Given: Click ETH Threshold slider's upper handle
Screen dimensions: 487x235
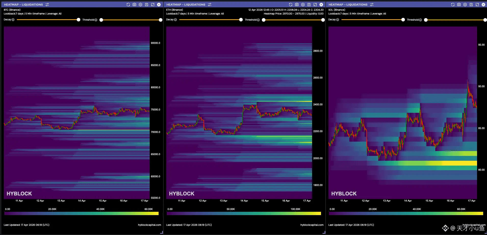Looking at the screenshot, I should [323, 20].
